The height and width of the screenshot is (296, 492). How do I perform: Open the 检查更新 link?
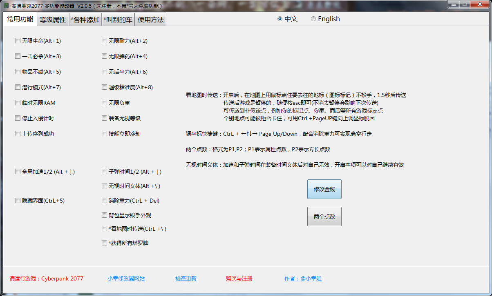[186, 278]
